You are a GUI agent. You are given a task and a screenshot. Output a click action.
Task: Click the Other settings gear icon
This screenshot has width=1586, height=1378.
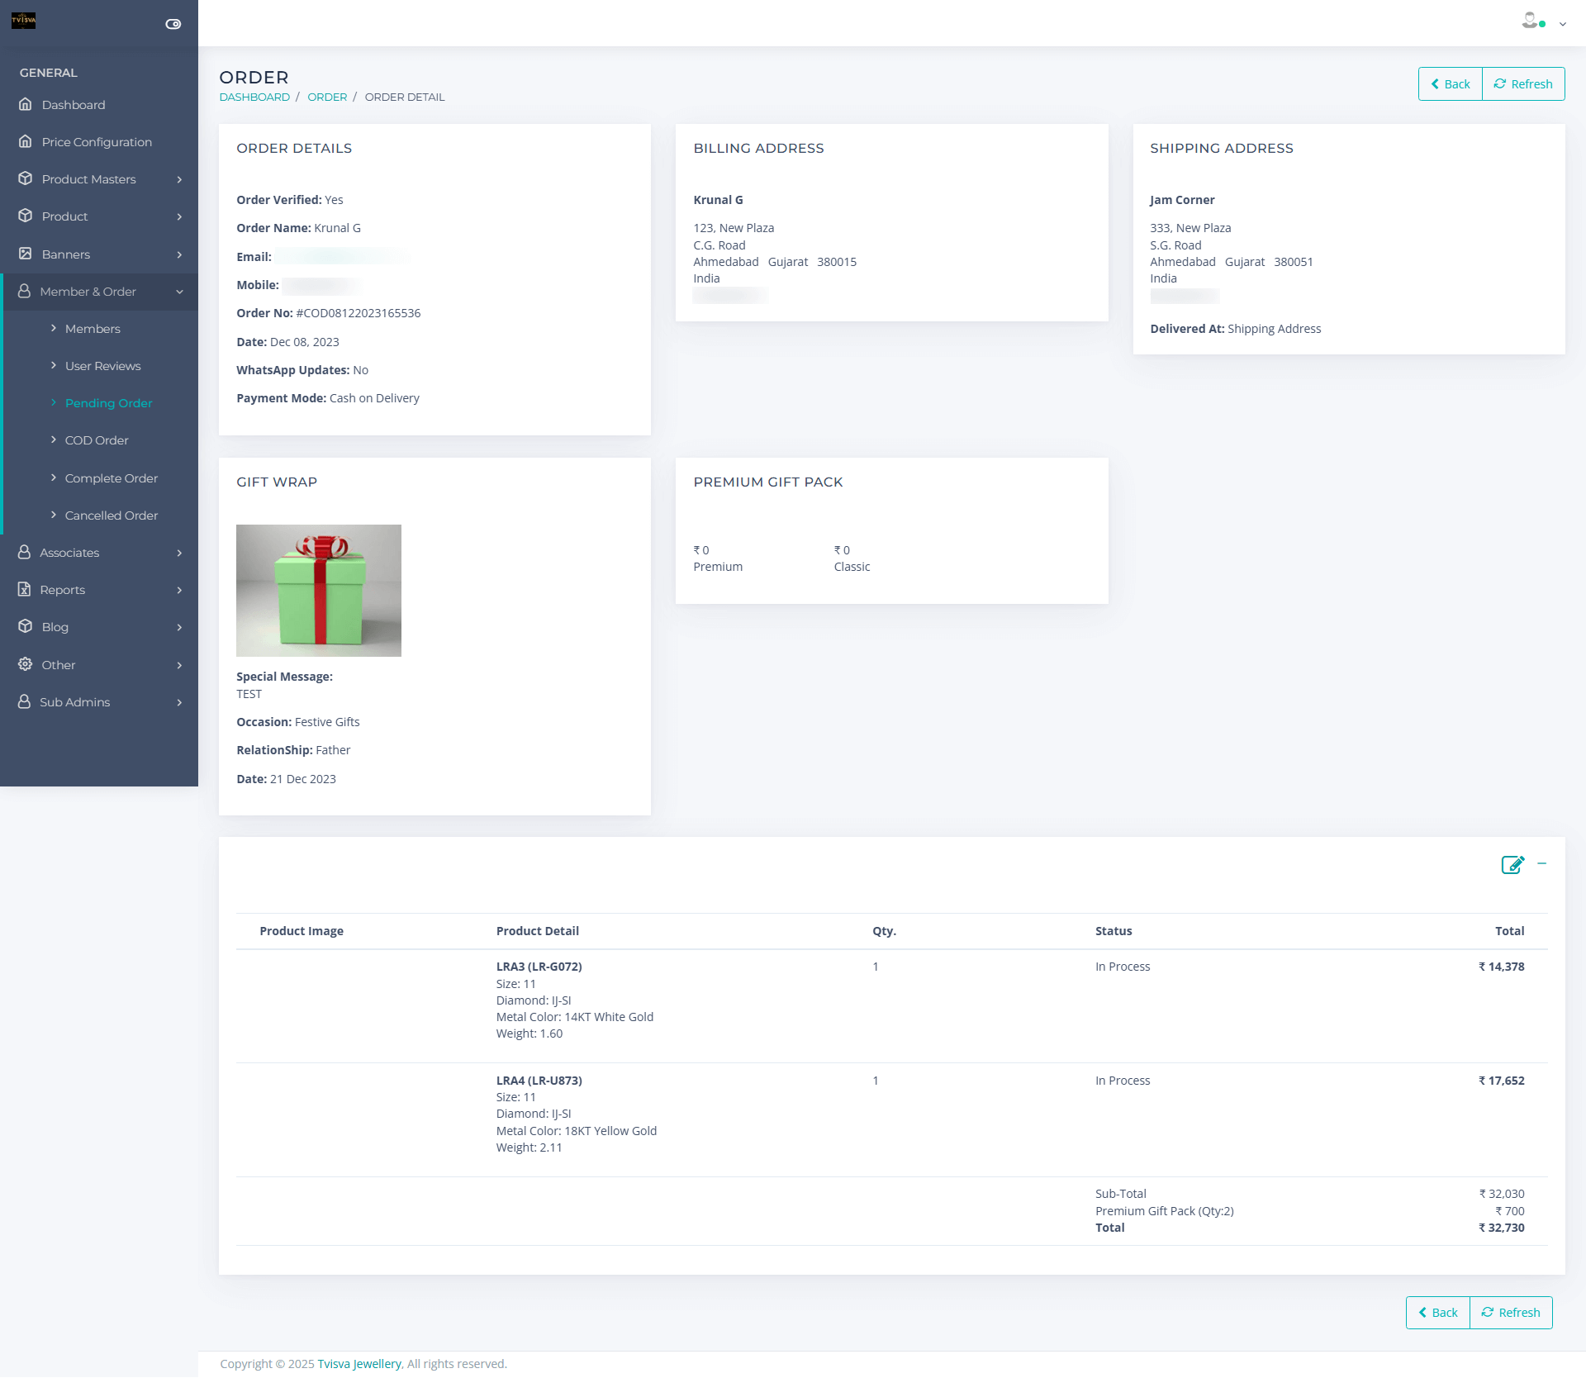[x=26, y=665]
